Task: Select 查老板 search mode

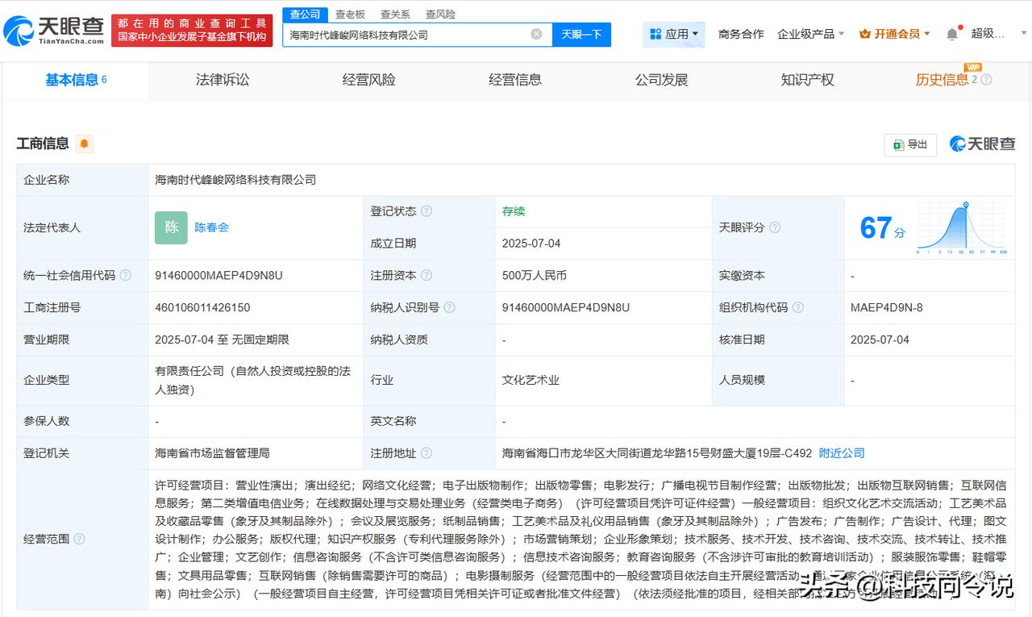Action: click(x=350, y=15)
